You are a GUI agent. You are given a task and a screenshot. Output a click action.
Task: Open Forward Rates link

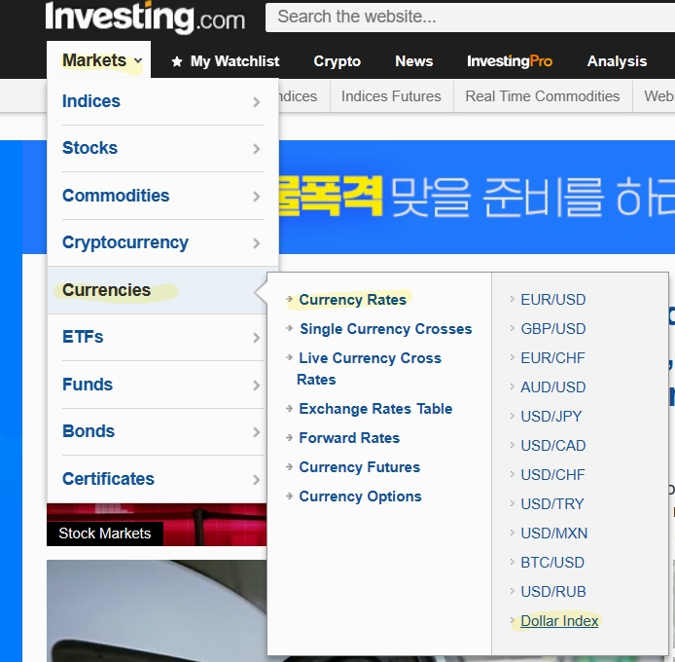coord(349,438)
